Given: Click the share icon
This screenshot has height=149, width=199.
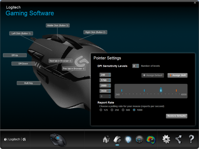Looking at the screenshot, I should click(x=179, y=139).
